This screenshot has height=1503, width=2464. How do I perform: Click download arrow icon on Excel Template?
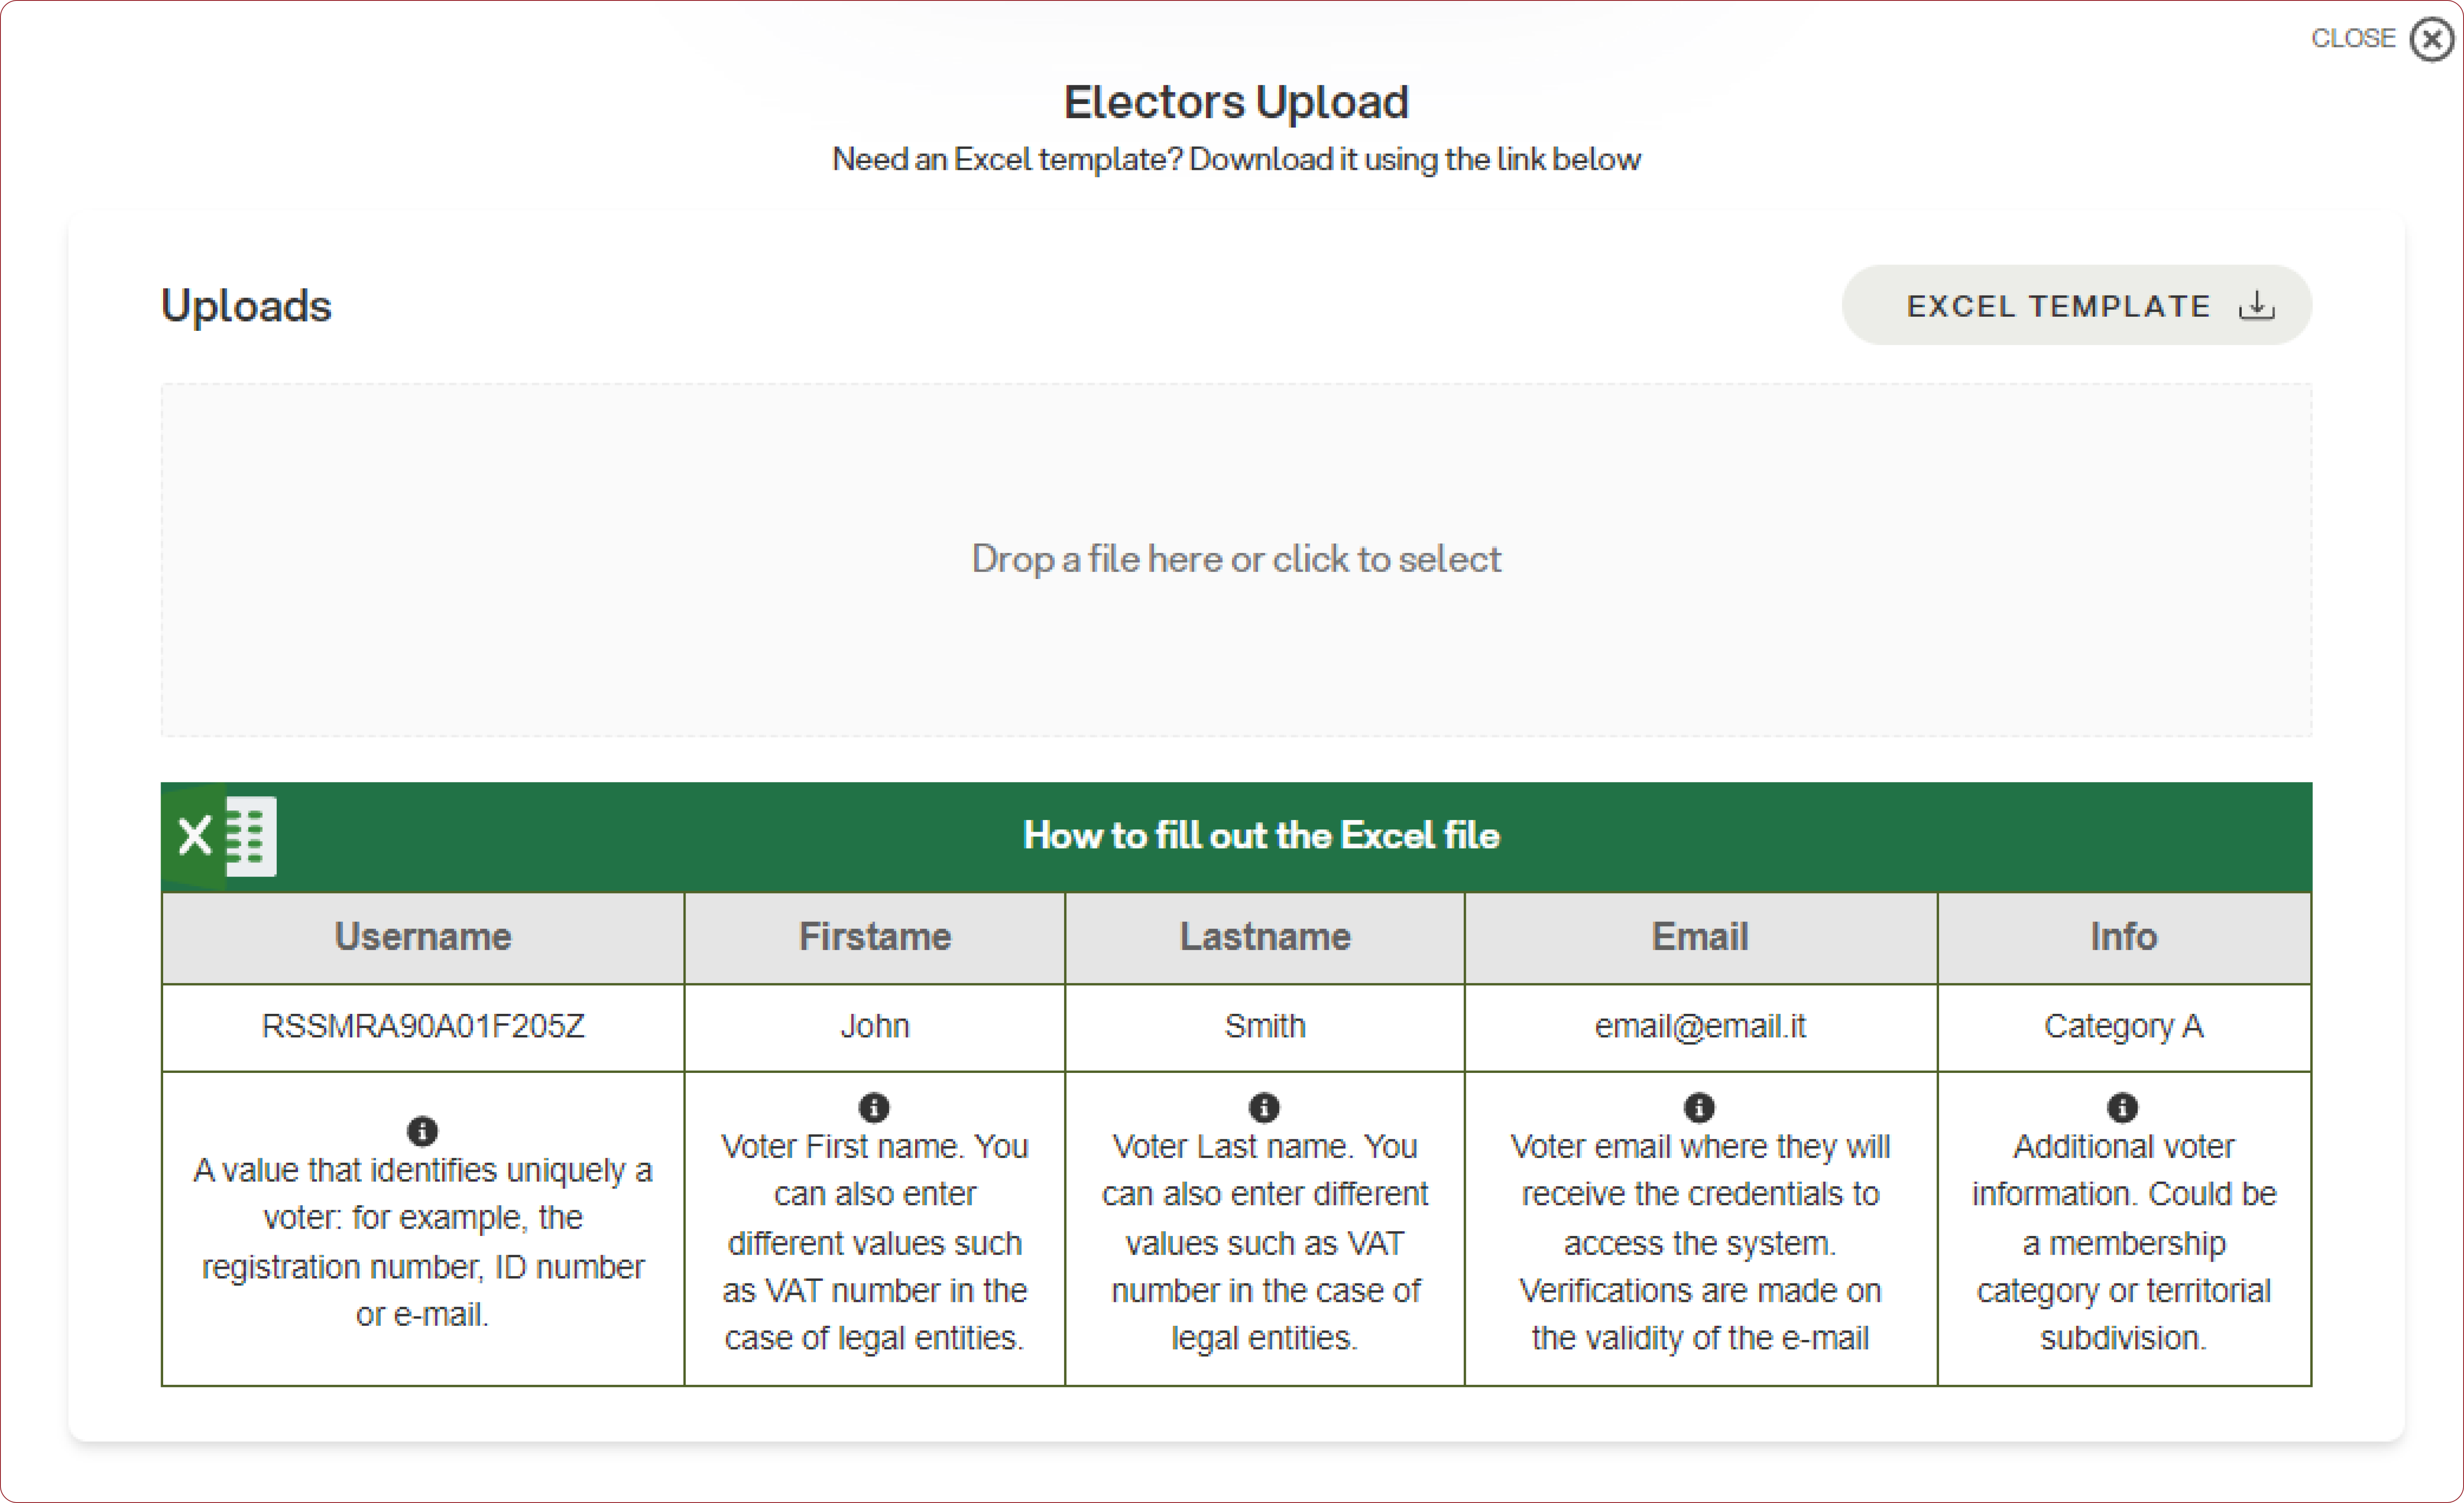(2257, 305)
